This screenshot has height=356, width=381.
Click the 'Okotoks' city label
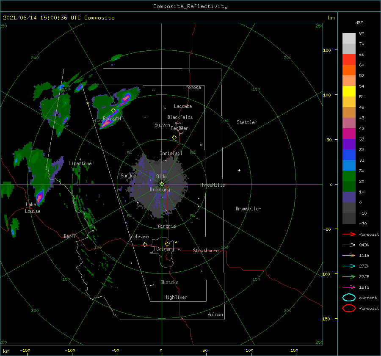[169, 282]
